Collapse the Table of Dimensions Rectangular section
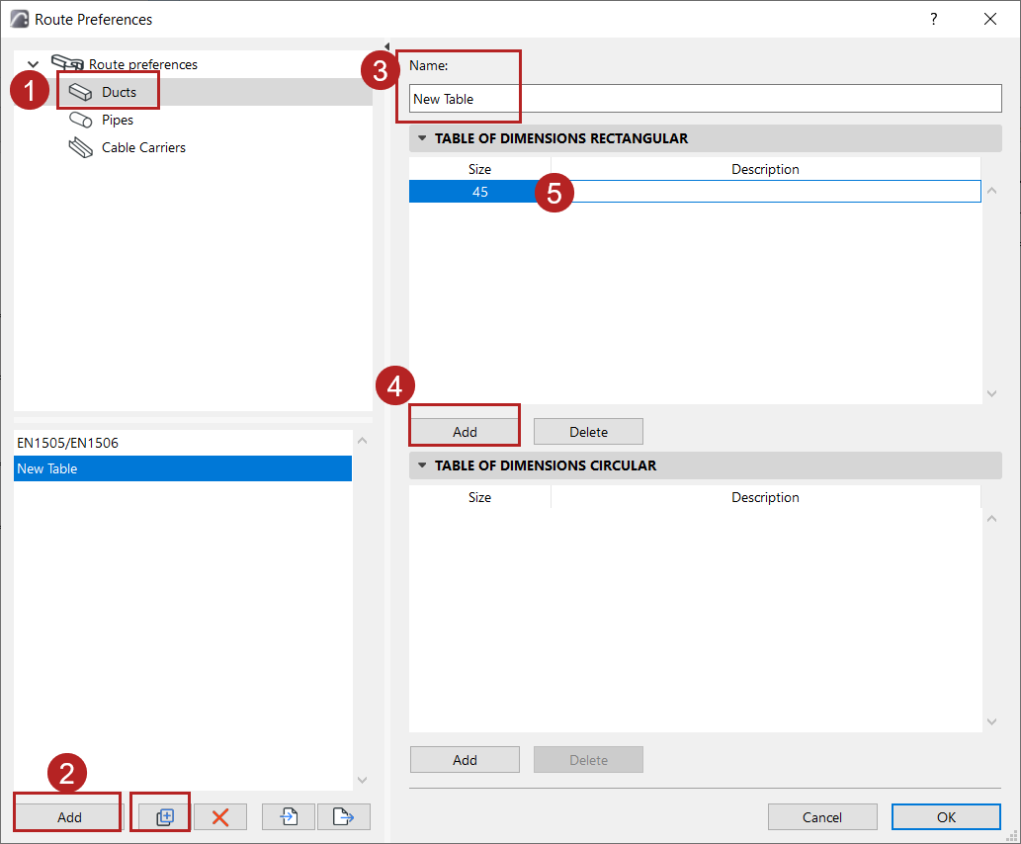 click(422, 138)
